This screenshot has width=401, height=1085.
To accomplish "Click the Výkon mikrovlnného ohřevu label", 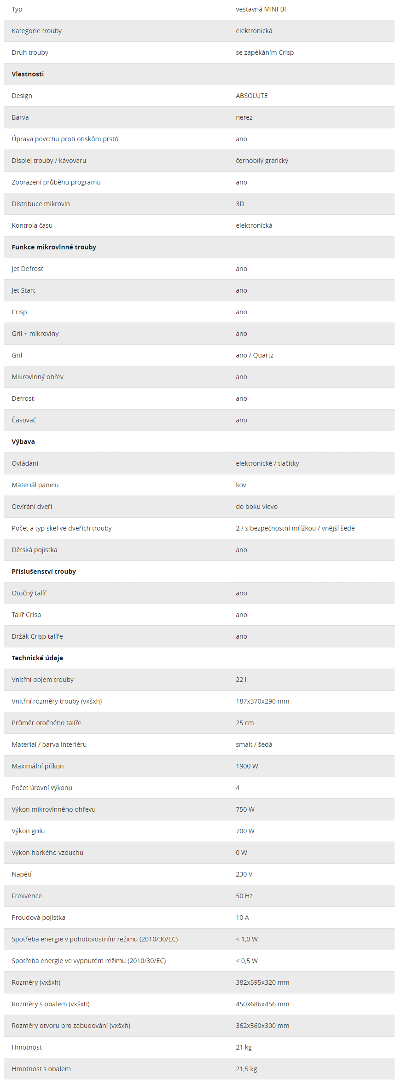I will (53, 809).
